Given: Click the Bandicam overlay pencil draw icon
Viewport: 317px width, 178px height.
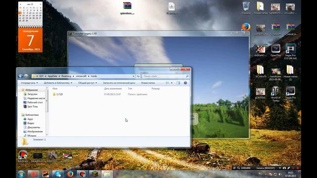Looking at the screenshot, I should 288,168.
